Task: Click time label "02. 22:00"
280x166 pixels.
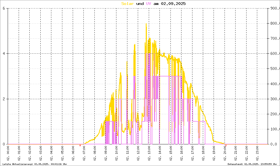Action: pos(247,153)
